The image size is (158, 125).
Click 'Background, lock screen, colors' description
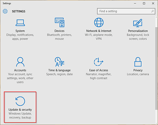[138, 37]
